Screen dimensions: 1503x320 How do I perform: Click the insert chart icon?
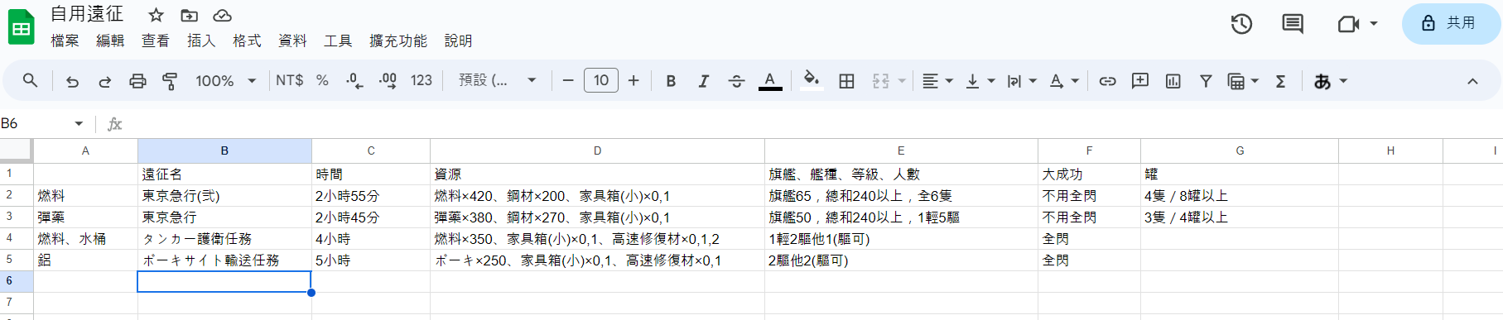pyautogui.click(x=1173, y=81)
